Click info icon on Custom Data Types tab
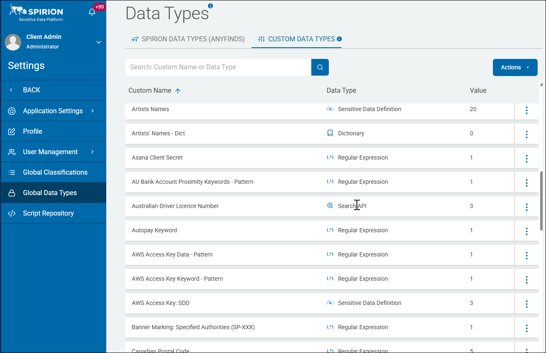The height and width of the screenshot is (353, 546). [x=339, y=39]
